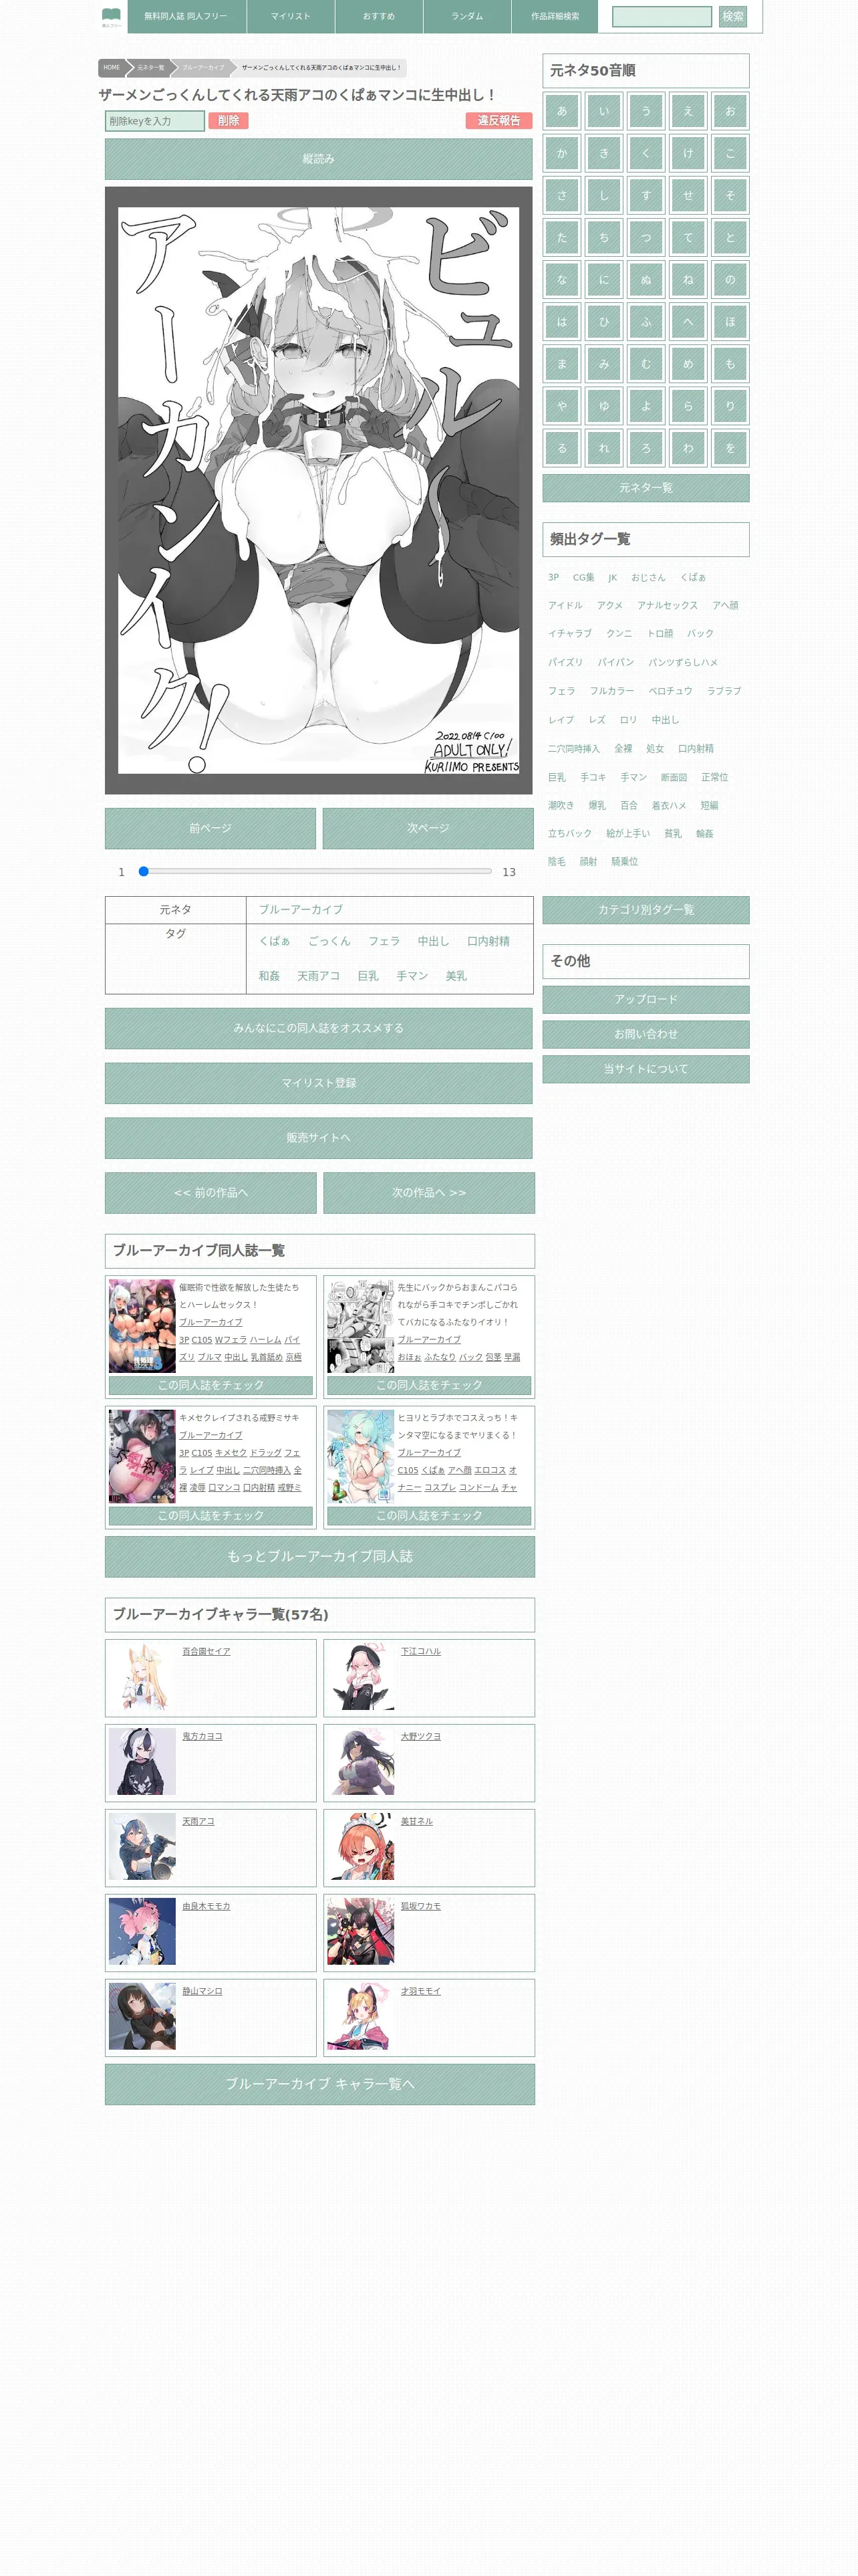The image size is (858, 2576).
Task: Open もっとブルーアーカイブ同人誌 button
Action: click(x=319, y=1557)
